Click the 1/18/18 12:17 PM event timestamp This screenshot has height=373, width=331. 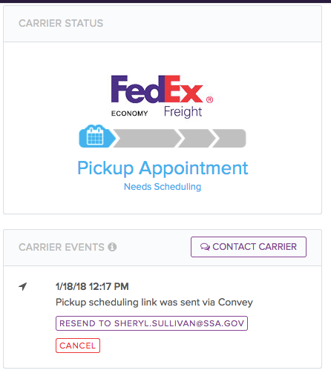(x=92, y=286)
